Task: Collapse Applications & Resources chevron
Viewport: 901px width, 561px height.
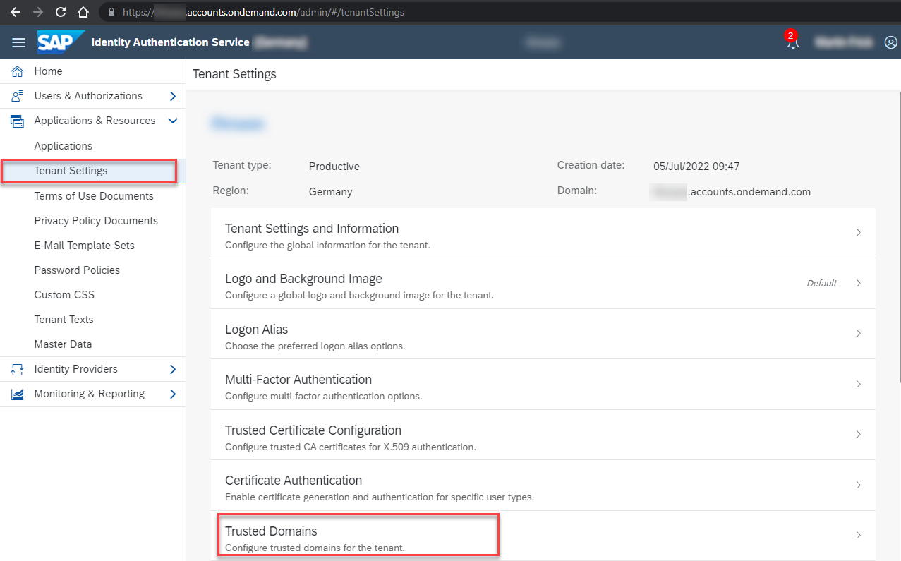Action: (173, 121)
